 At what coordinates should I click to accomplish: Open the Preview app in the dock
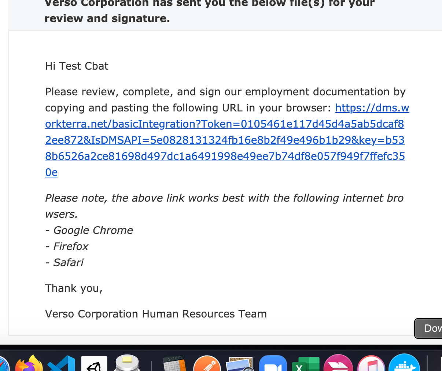tap(240, 364)
